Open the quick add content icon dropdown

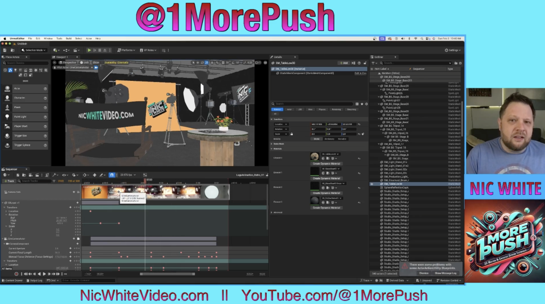(x=56, y=50)
